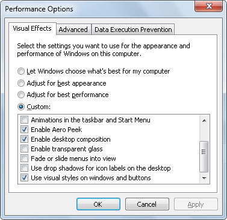Screen dimensions: 227x220
Task: Enable drop shadows for icon labels
Action: 24,168
